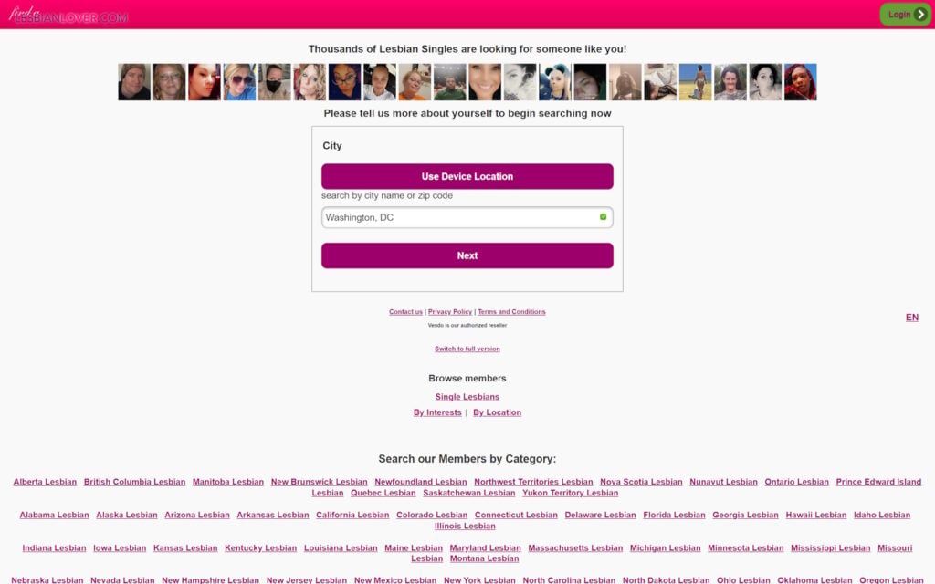Open the Massachusetts Lesbian category
Image resolution: width=935 pixels, height=584 pixels.
(575, 548)
